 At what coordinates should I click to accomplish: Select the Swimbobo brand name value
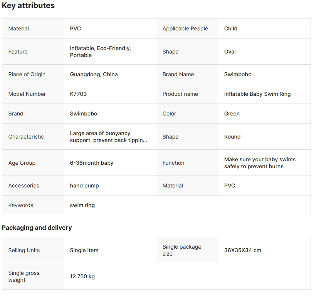237,74
